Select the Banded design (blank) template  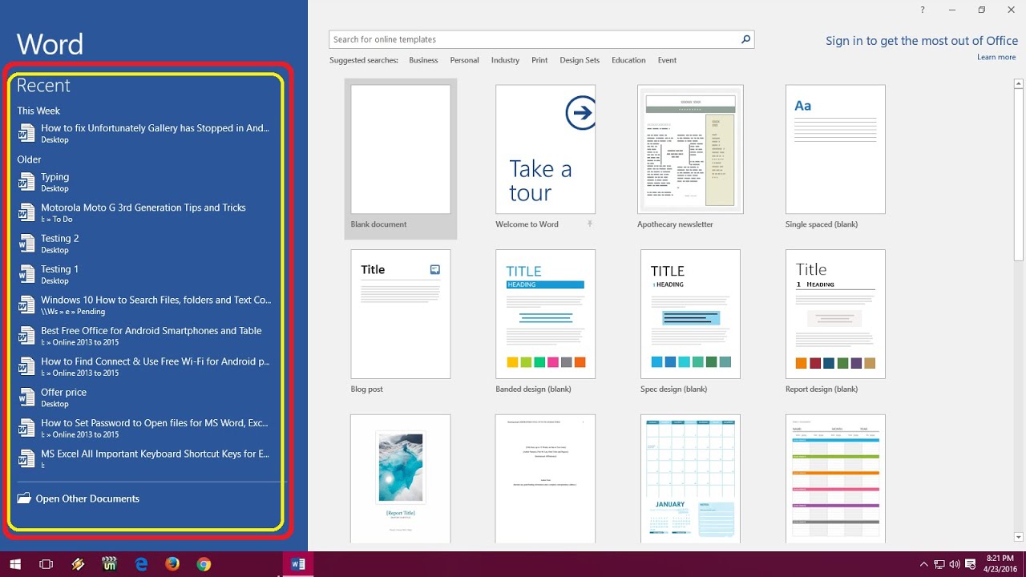click(x=545, y=314)
